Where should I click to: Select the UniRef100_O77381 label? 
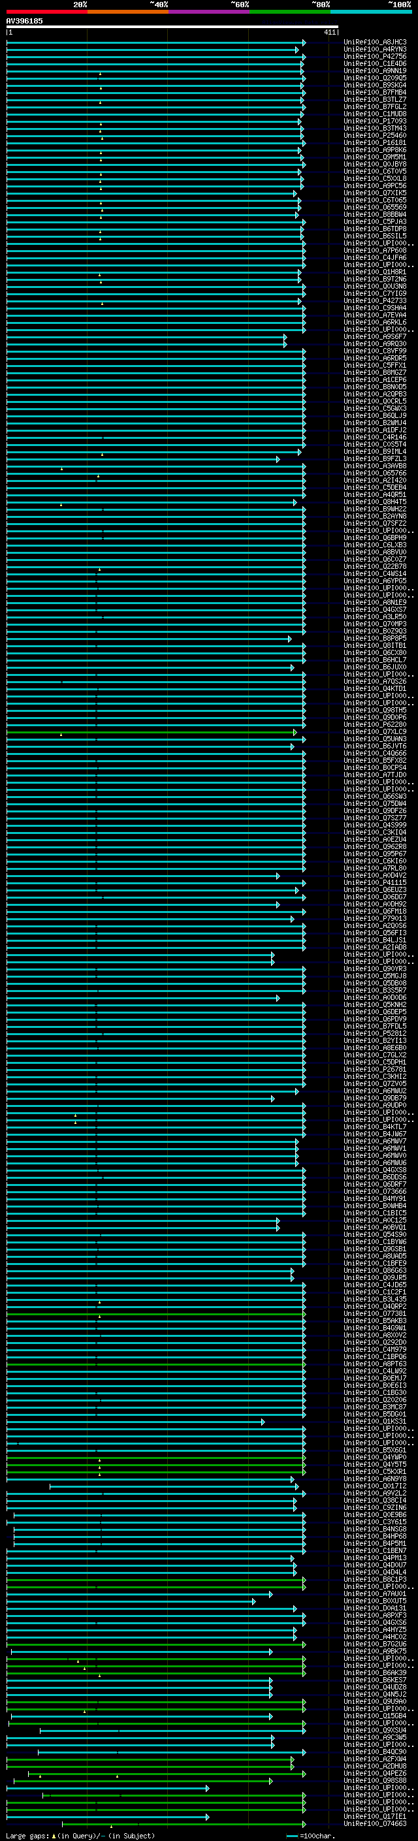(x=375, y=1314)
